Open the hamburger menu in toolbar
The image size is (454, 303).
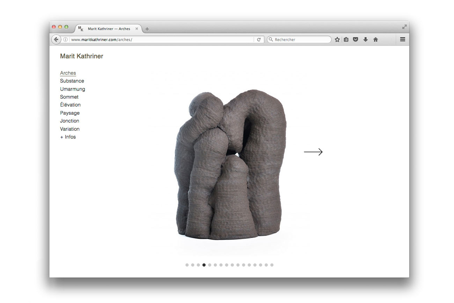pyautogui.click(x=402, y=39)
